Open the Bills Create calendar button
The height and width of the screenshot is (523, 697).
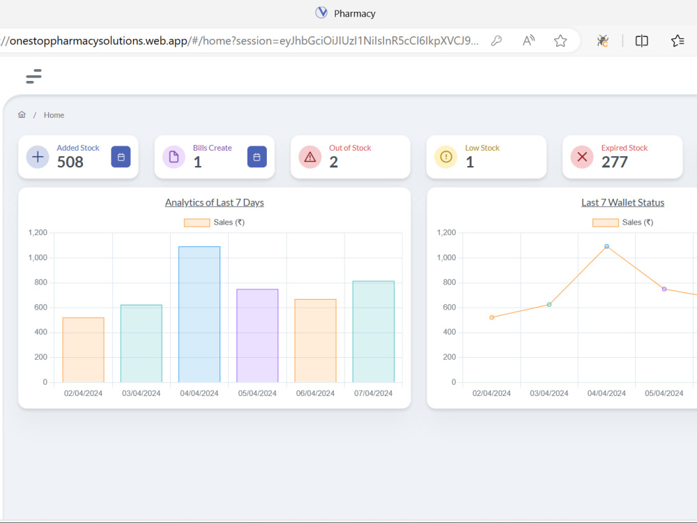[x=257, y=157]
